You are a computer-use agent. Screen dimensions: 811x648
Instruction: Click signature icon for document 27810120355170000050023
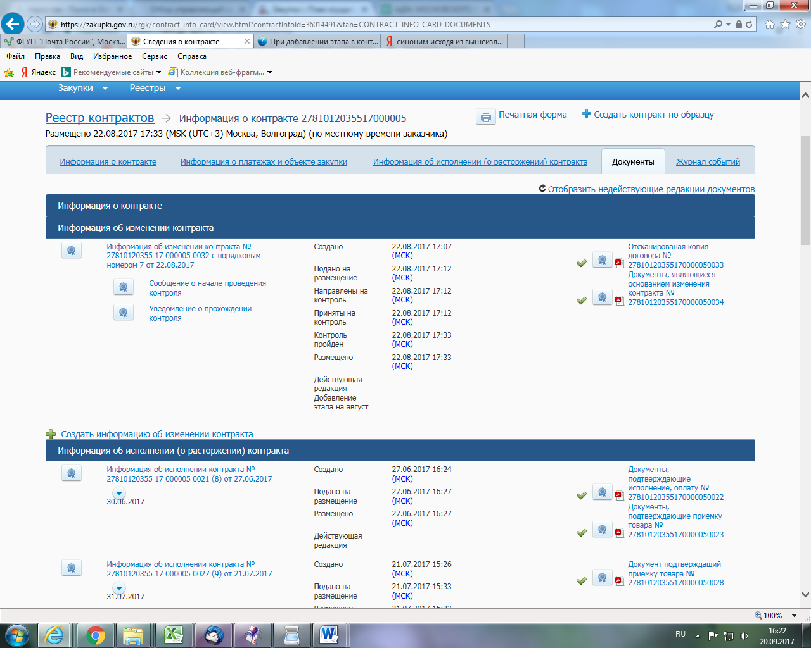(603, 530)
